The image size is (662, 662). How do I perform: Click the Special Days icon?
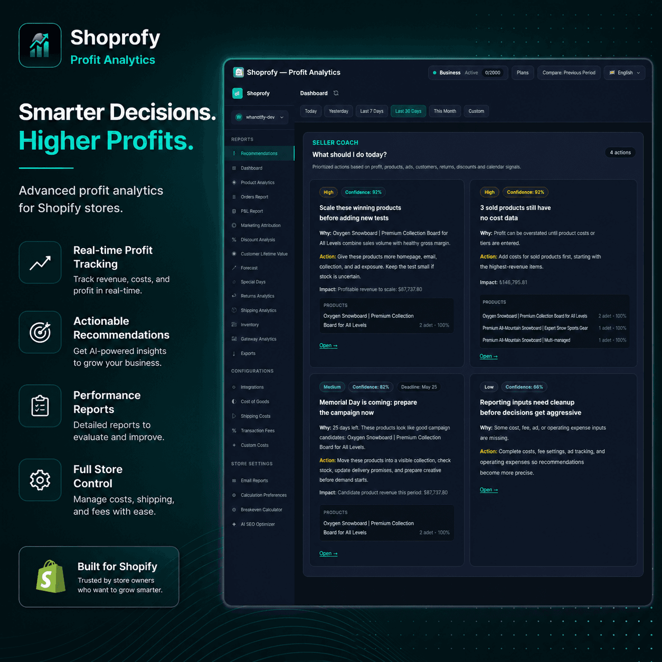pos(234,282)
